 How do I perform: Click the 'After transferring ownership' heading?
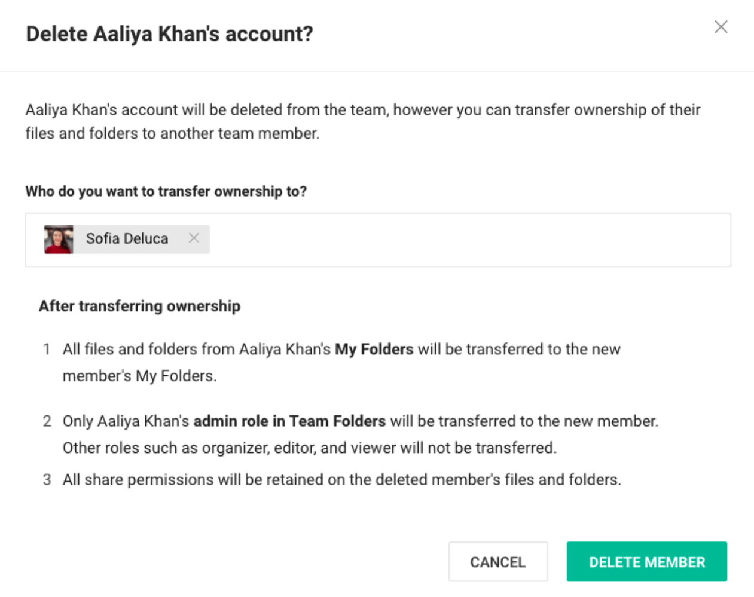pyautogui.click(x=139, y=306)
